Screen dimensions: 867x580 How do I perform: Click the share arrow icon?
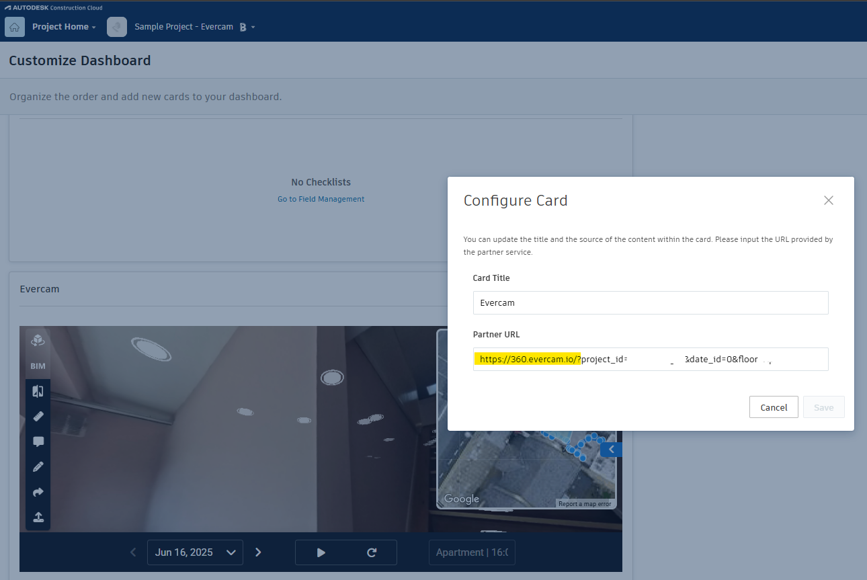38,492
